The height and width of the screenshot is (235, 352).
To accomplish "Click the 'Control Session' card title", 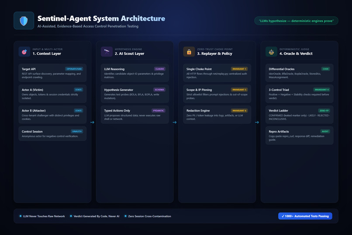I will [x=32, y=132].
